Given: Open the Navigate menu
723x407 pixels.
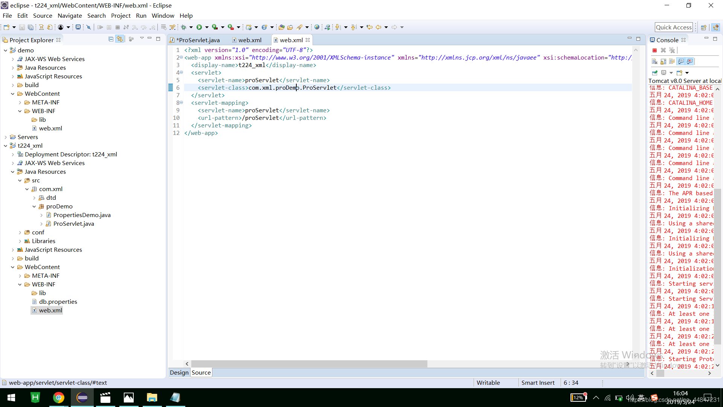Looking at the screenshot, I should pyautogui.click(x=70, y=15).
